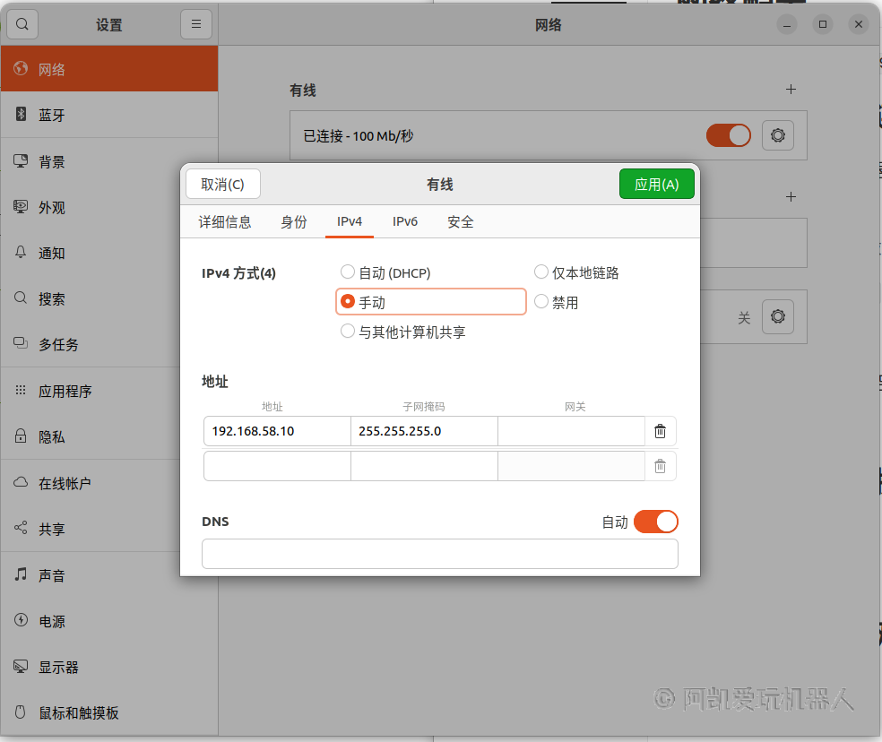Switch to the Details tab
882x742 pixels.
pos(225,221)
